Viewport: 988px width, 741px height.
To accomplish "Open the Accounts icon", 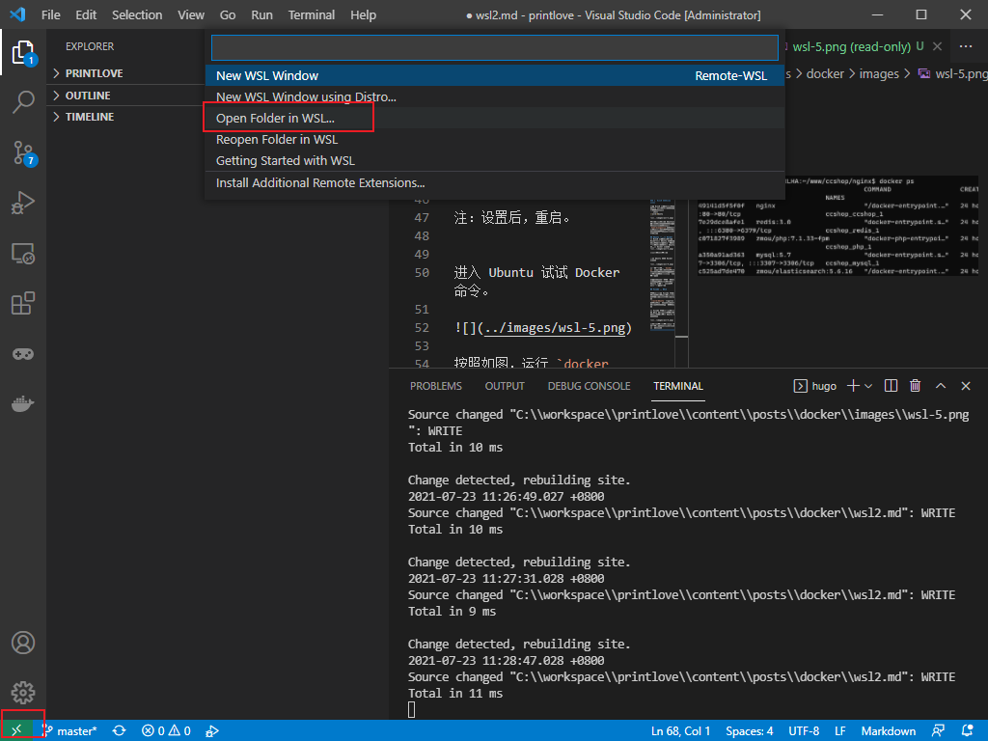I will (x=23, y=643).
